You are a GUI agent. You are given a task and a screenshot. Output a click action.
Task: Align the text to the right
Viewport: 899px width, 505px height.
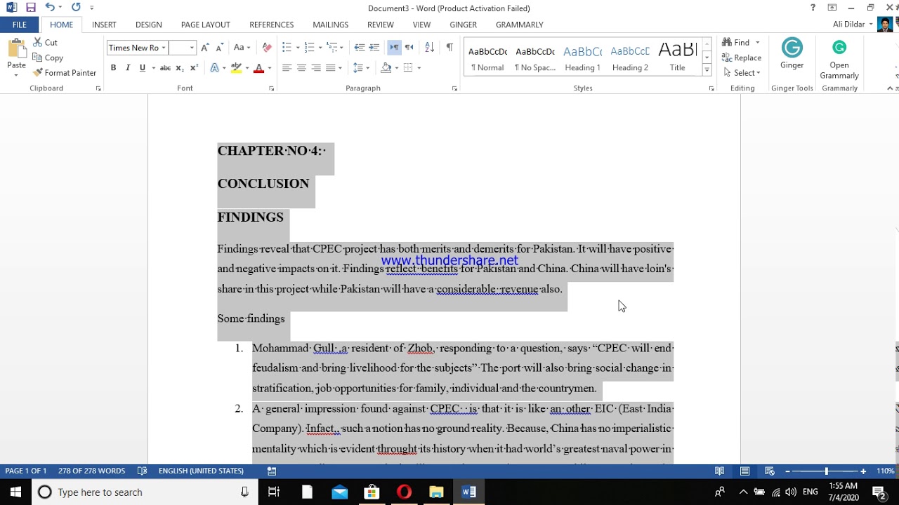coord(316,68)
